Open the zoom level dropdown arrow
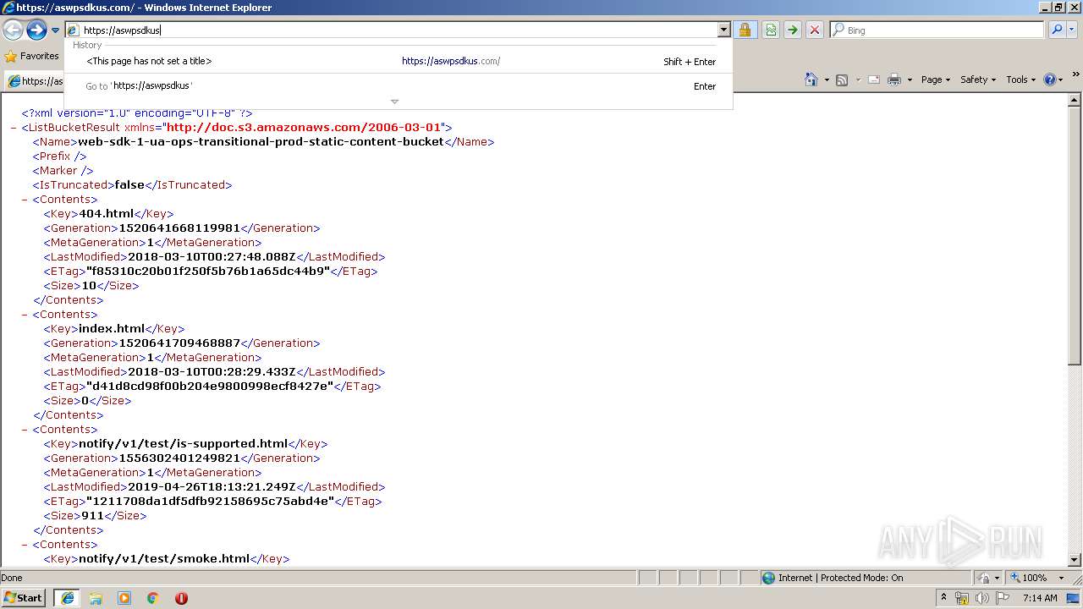1083x609 pixels. (1061, 578)
